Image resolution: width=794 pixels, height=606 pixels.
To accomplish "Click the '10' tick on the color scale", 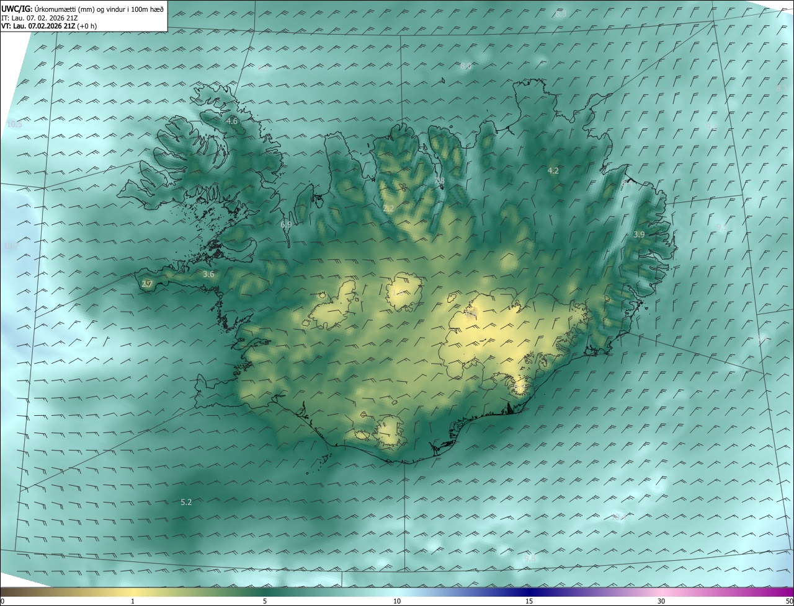I will [397, 601].
